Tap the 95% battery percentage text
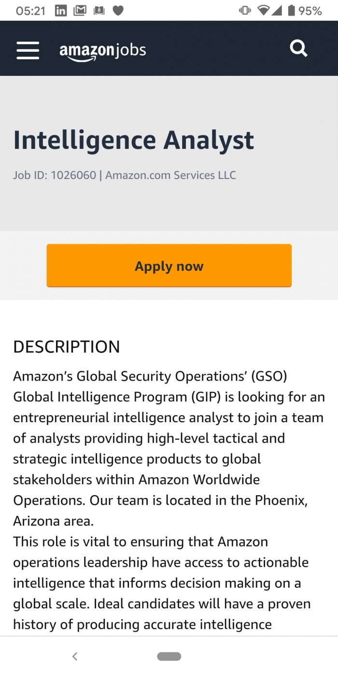 pyautogui.click(x=310, y=11)
